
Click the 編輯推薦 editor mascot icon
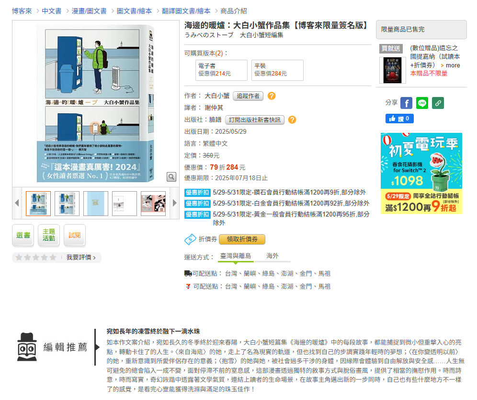tap(27, 347)
